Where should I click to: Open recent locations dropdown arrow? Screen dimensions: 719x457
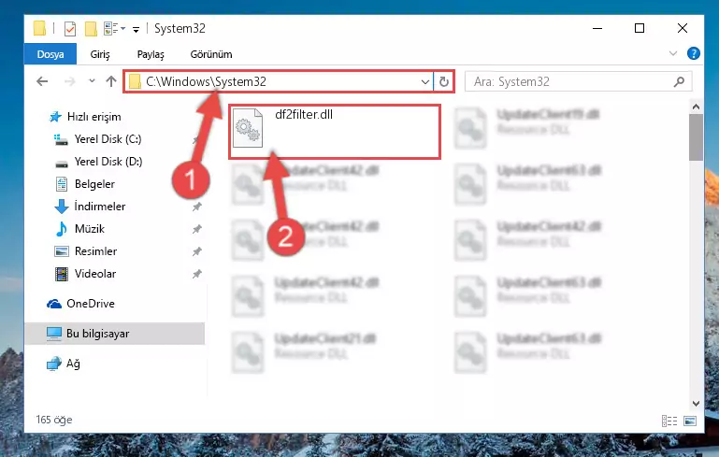pyautogui.click(x=92, y=81)
